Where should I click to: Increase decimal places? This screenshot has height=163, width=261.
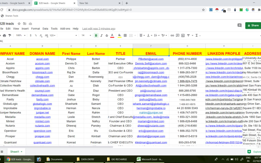46,35
